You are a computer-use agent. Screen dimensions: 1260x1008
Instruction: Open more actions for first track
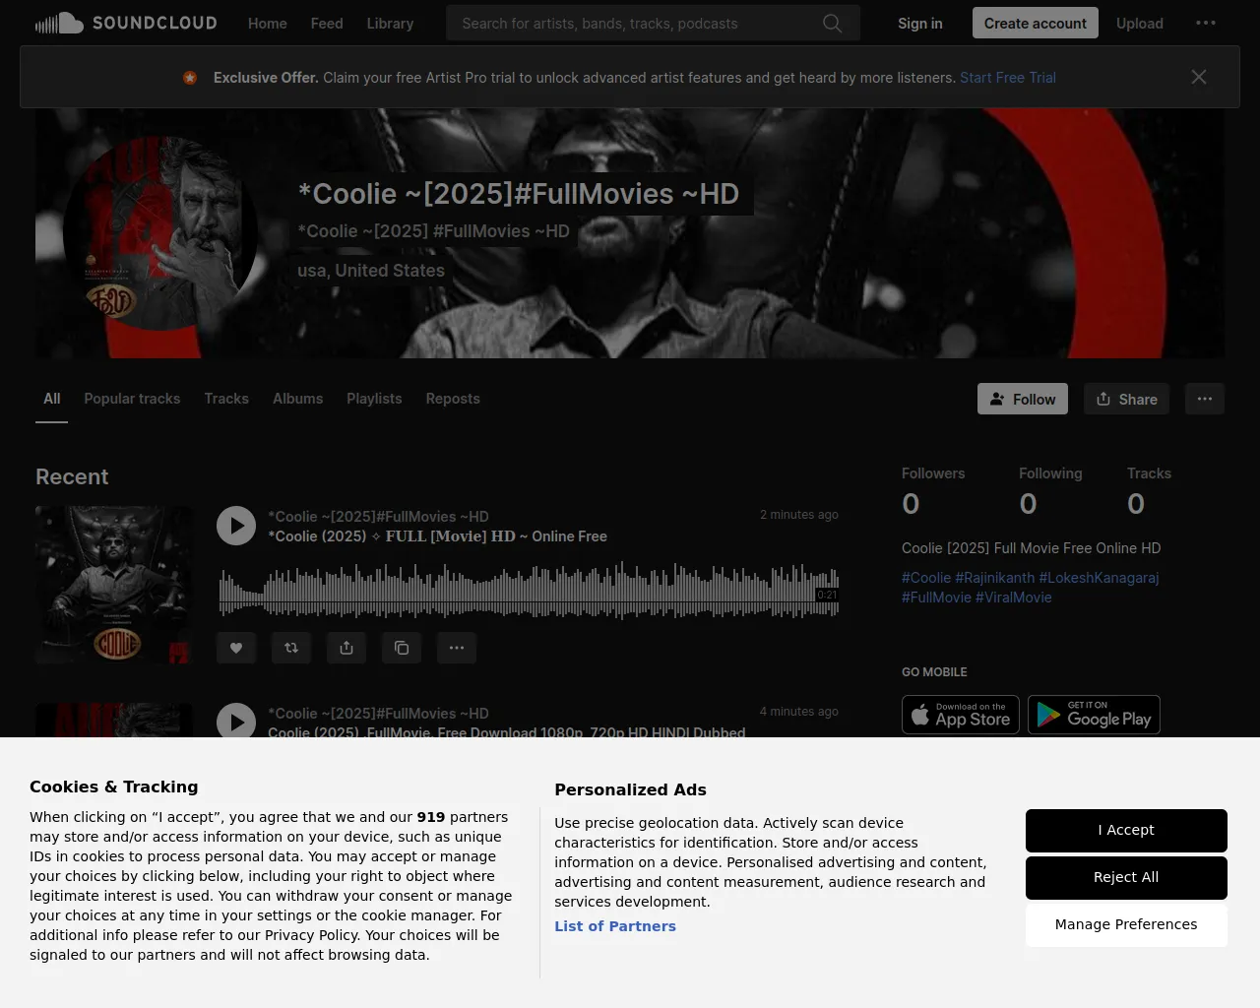pyautogui.click(x=457, y=648)
